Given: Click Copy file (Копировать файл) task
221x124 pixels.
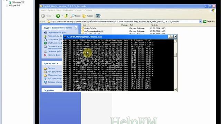Looking at the screenshot, I should (55, 40).
